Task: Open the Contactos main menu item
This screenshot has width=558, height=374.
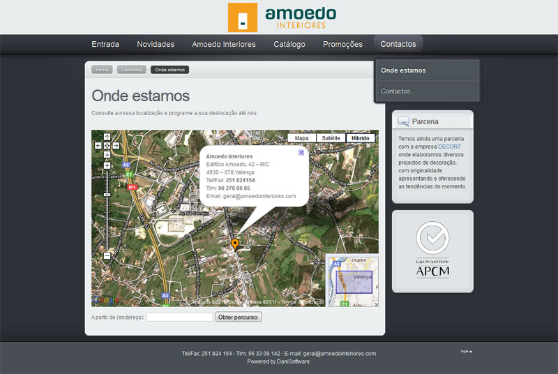Action: (398, 44)
